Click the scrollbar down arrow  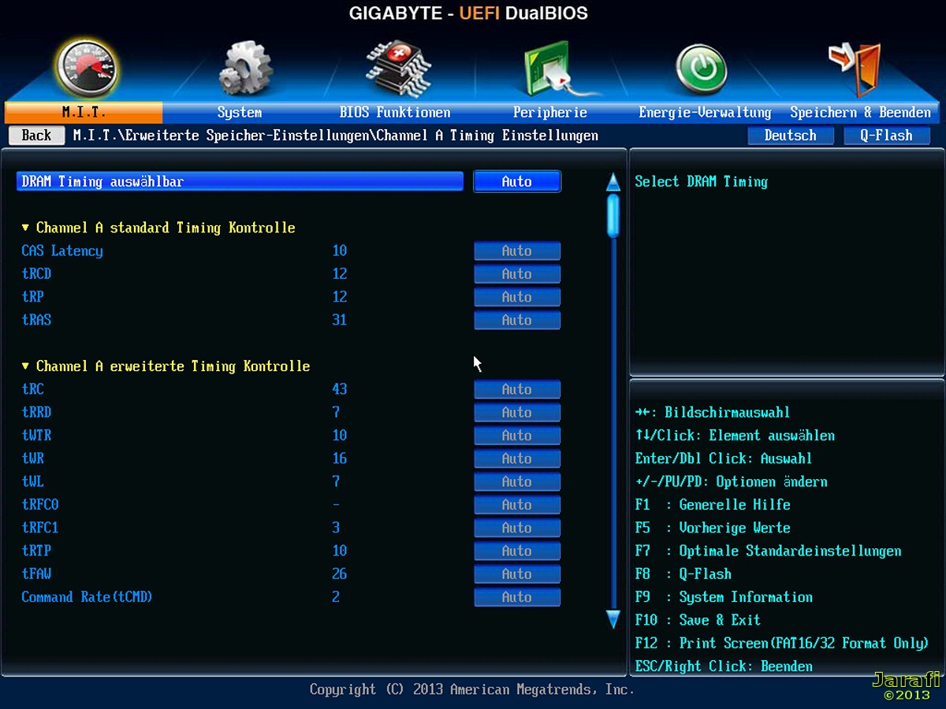pyautogui.click(x=613, y=618)
